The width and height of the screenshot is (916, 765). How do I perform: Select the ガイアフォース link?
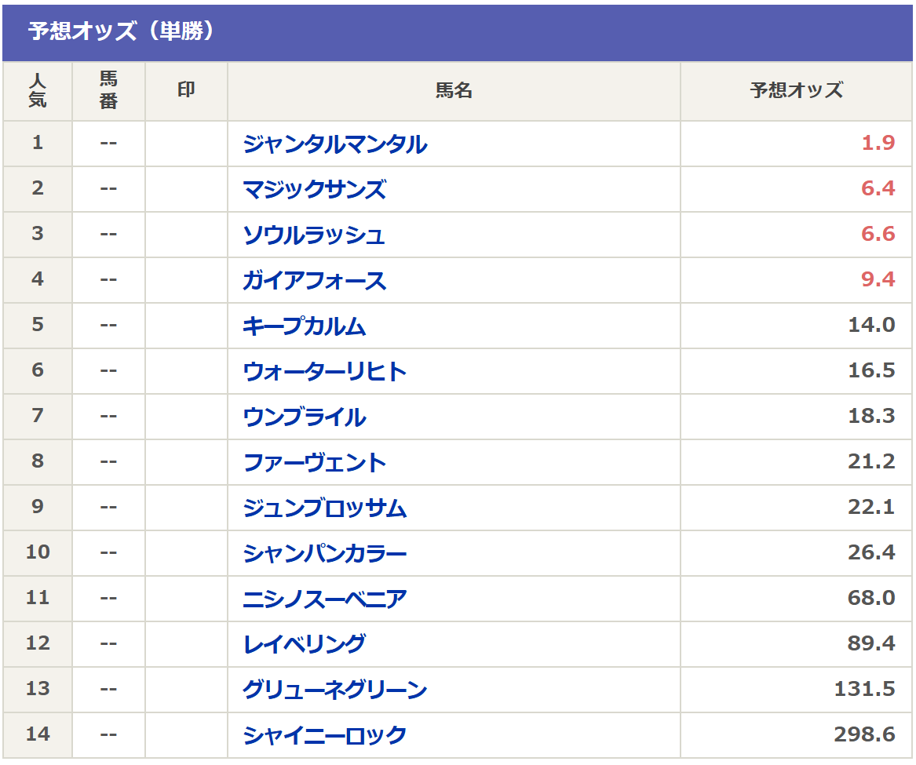click(x=314, y=281)
